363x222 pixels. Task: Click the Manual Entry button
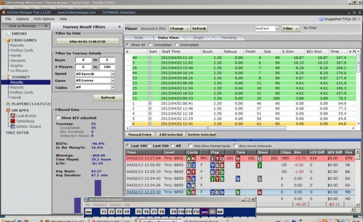140,135
